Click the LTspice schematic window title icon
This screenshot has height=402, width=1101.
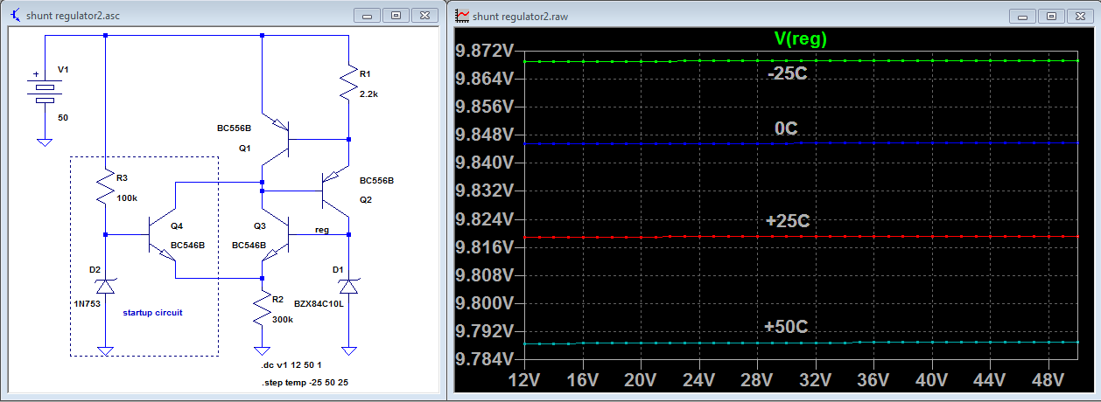click(x=14, y=15)
